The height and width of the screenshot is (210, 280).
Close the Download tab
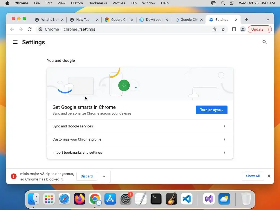click(167, 20)
